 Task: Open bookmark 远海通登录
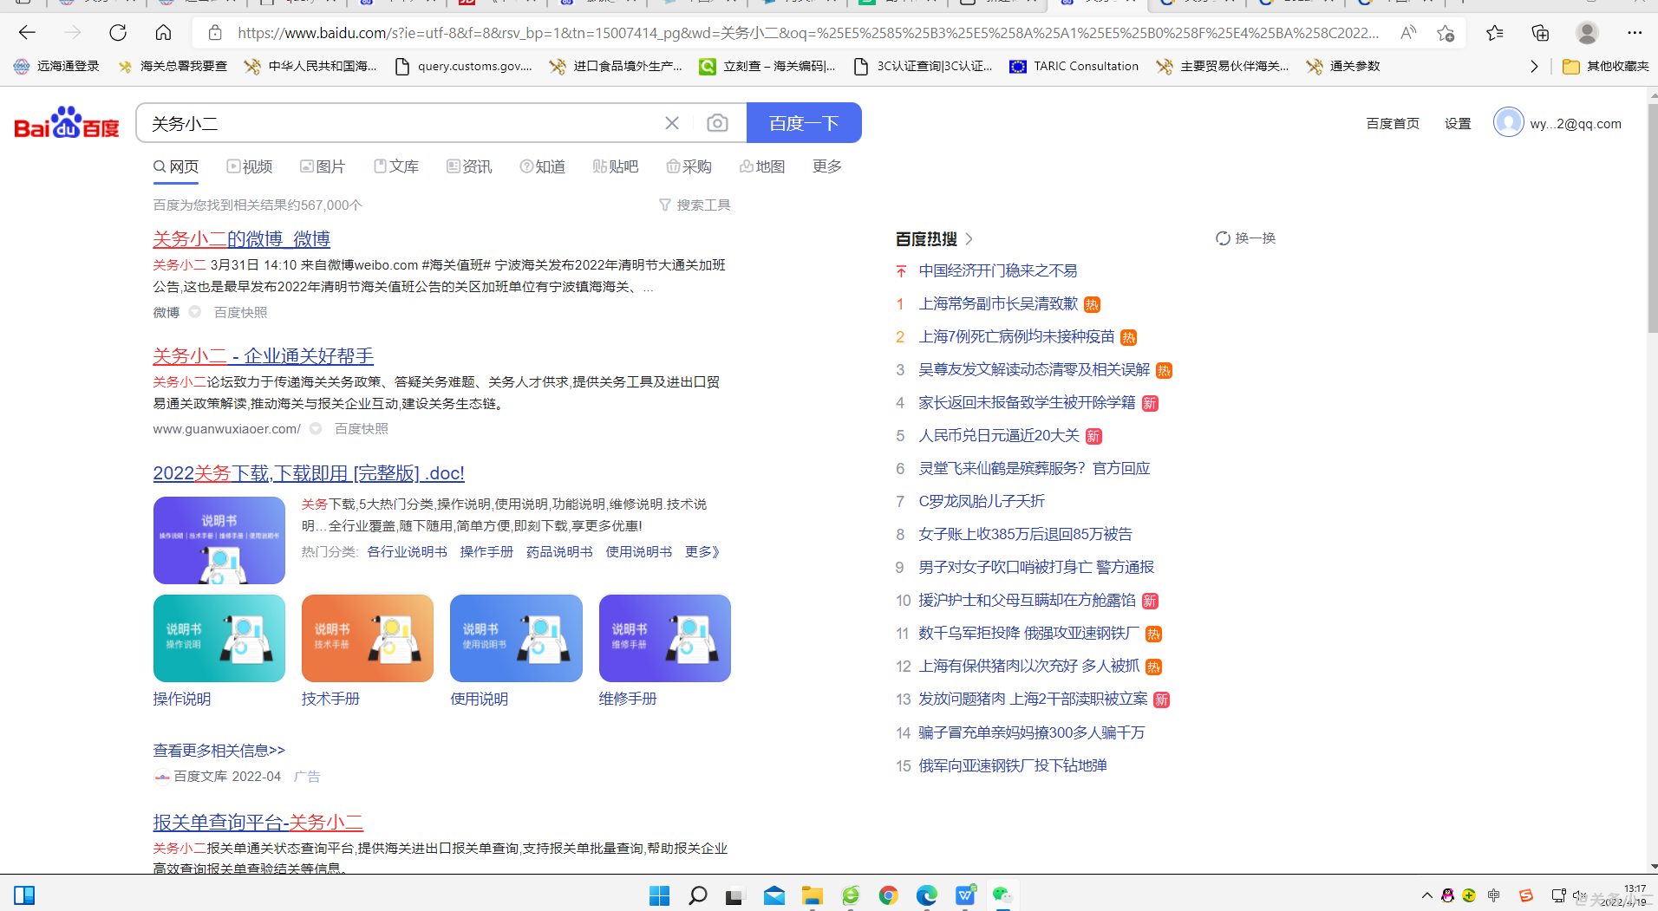pos(56,66)
